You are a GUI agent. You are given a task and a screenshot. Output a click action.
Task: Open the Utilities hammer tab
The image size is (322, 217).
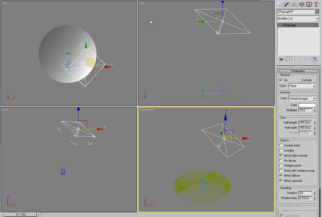coord(316,4)
